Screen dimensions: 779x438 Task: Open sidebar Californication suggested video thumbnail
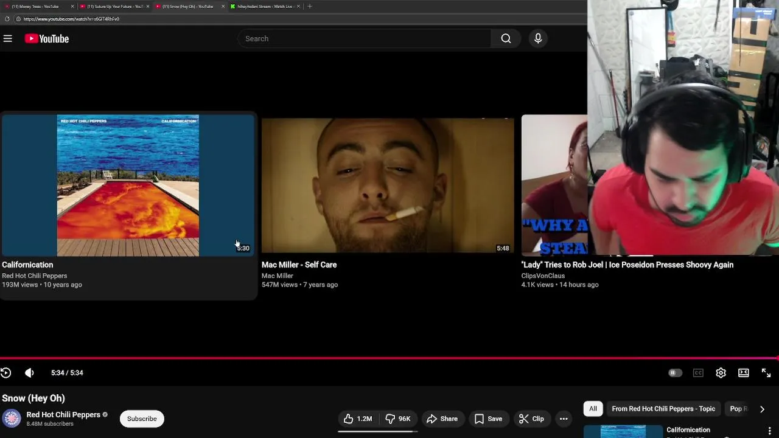point(623,431)
